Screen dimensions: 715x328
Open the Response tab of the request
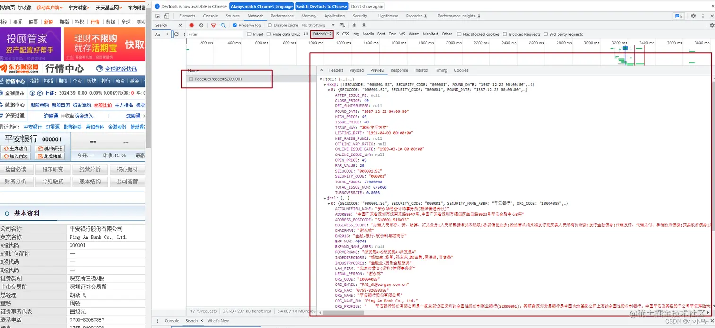click(x=399, y=70)
